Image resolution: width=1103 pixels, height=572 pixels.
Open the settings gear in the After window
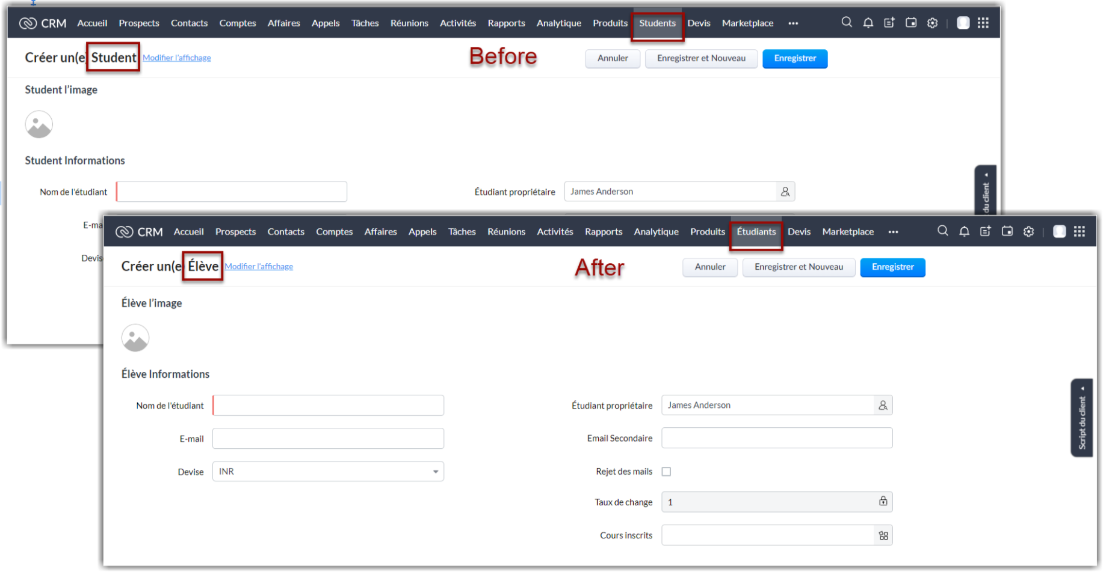[1028, 231]
